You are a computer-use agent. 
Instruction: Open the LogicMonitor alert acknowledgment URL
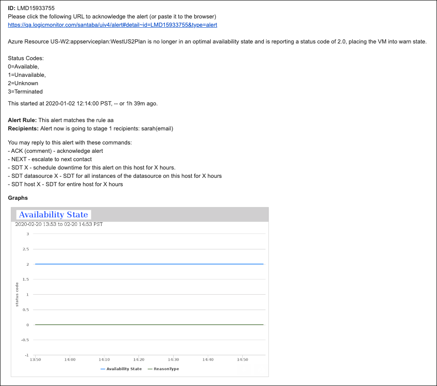point(112,25)
